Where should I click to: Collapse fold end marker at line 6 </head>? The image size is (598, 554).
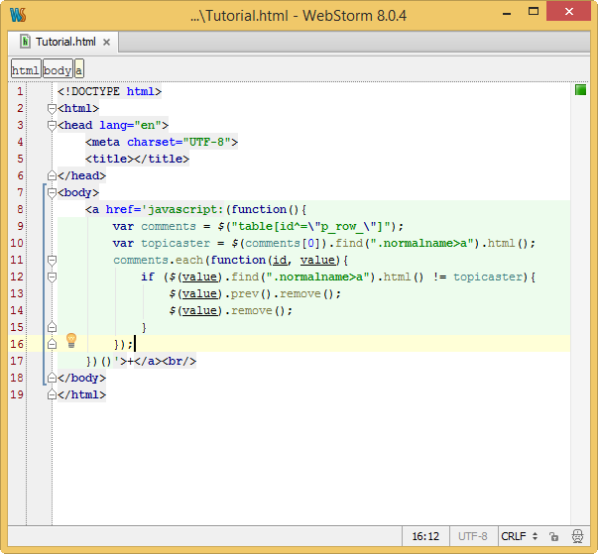53,175
